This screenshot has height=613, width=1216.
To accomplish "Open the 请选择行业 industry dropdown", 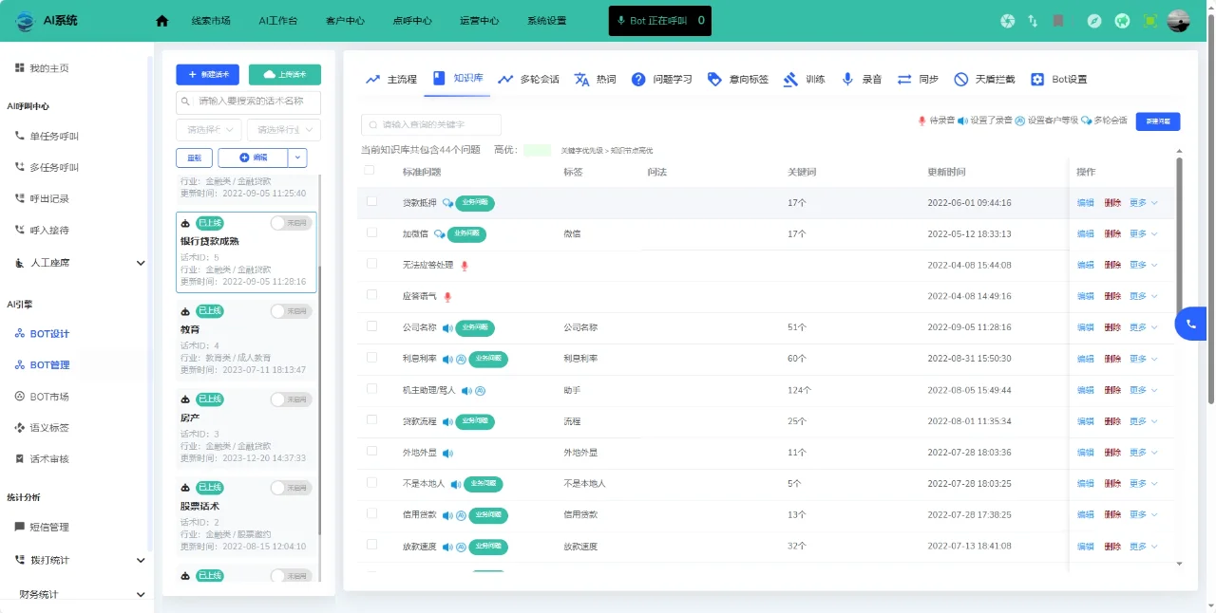I will pos(283,130).
